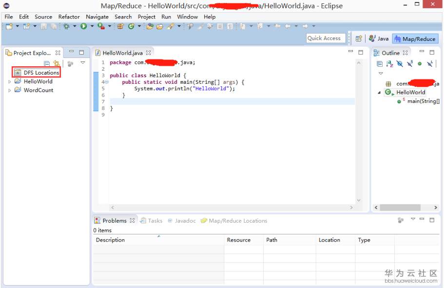This screenshot has height=288, width=444.
Task: Open the New wizard dropdown arrow
Action: (x=18, y=26)
